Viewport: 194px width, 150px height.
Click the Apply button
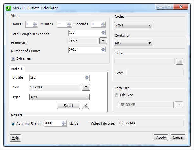161,137
